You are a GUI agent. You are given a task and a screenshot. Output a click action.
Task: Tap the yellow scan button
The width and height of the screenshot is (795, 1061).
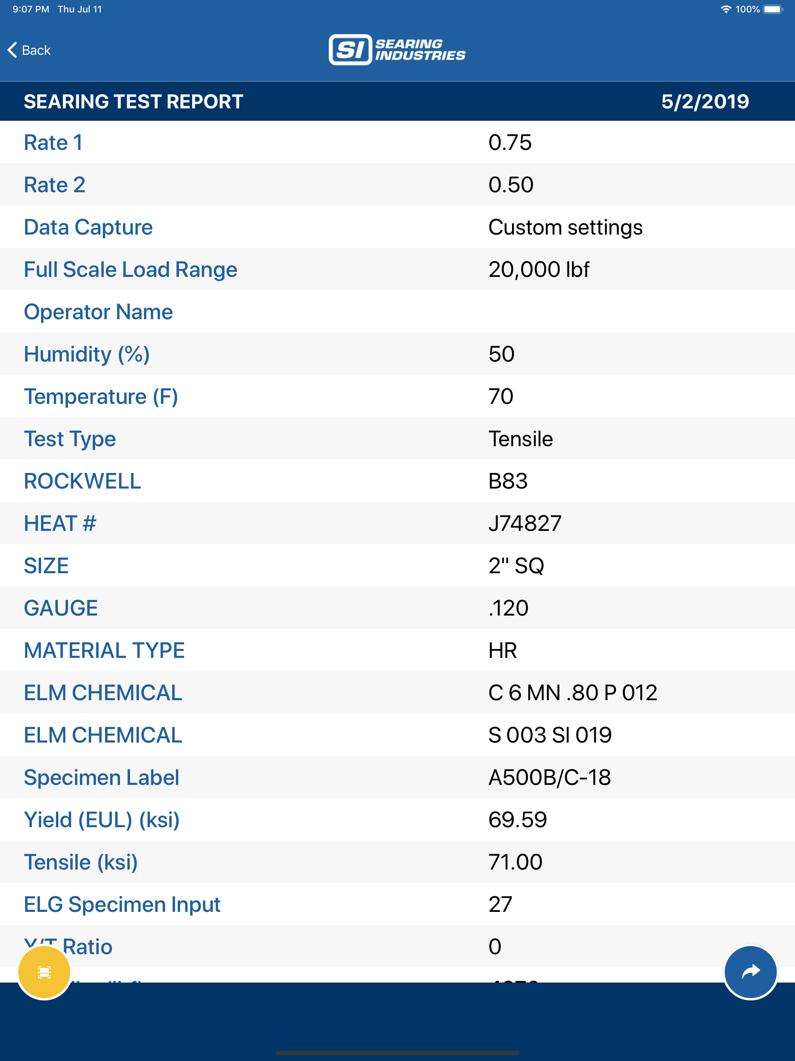click(x=44, y=972)
